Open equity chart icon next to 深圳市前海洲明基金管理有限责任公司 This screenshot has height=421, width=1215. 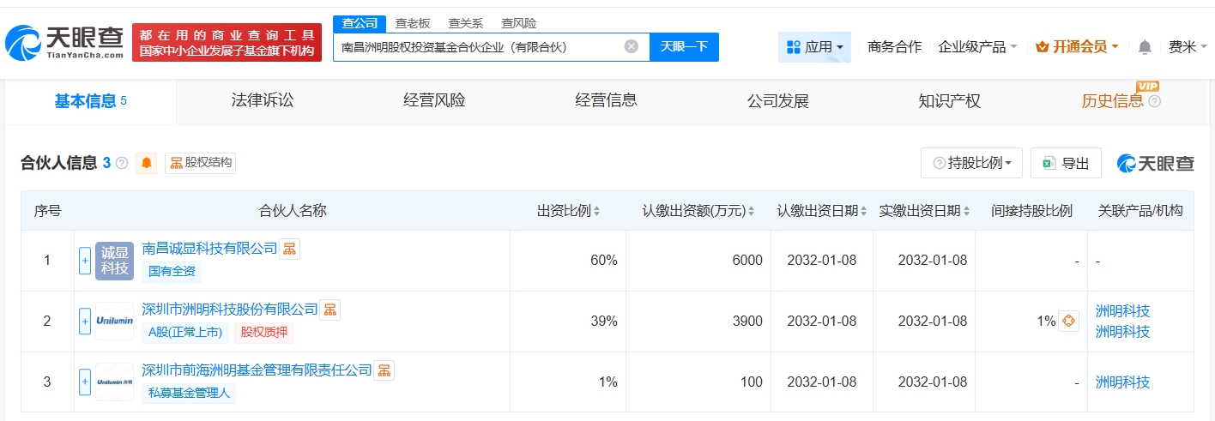tap(384, 370)
